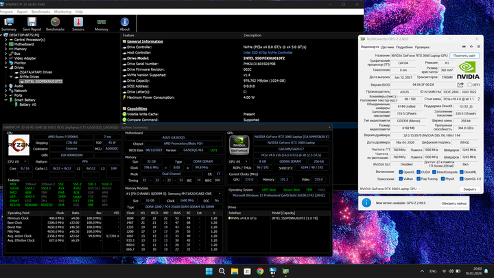
Task: Click the GPU-Z taskbar icon
Action: tap(285, 271)
